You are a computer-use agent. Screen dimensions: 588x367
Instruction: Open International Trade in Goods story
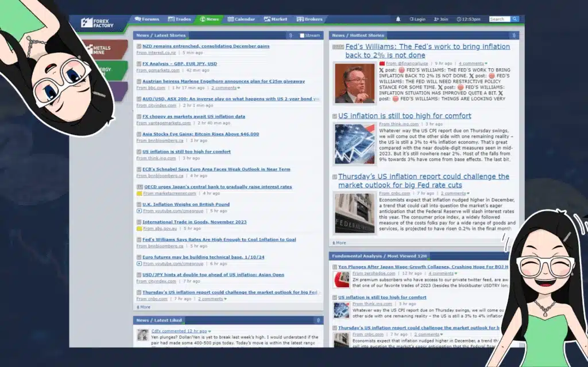[x=194, y=222]
